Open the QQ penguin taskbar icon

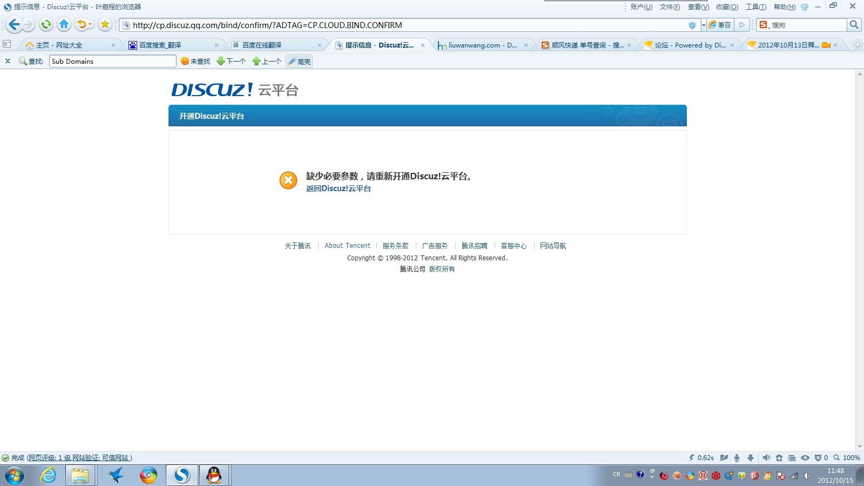pos(214,476)
